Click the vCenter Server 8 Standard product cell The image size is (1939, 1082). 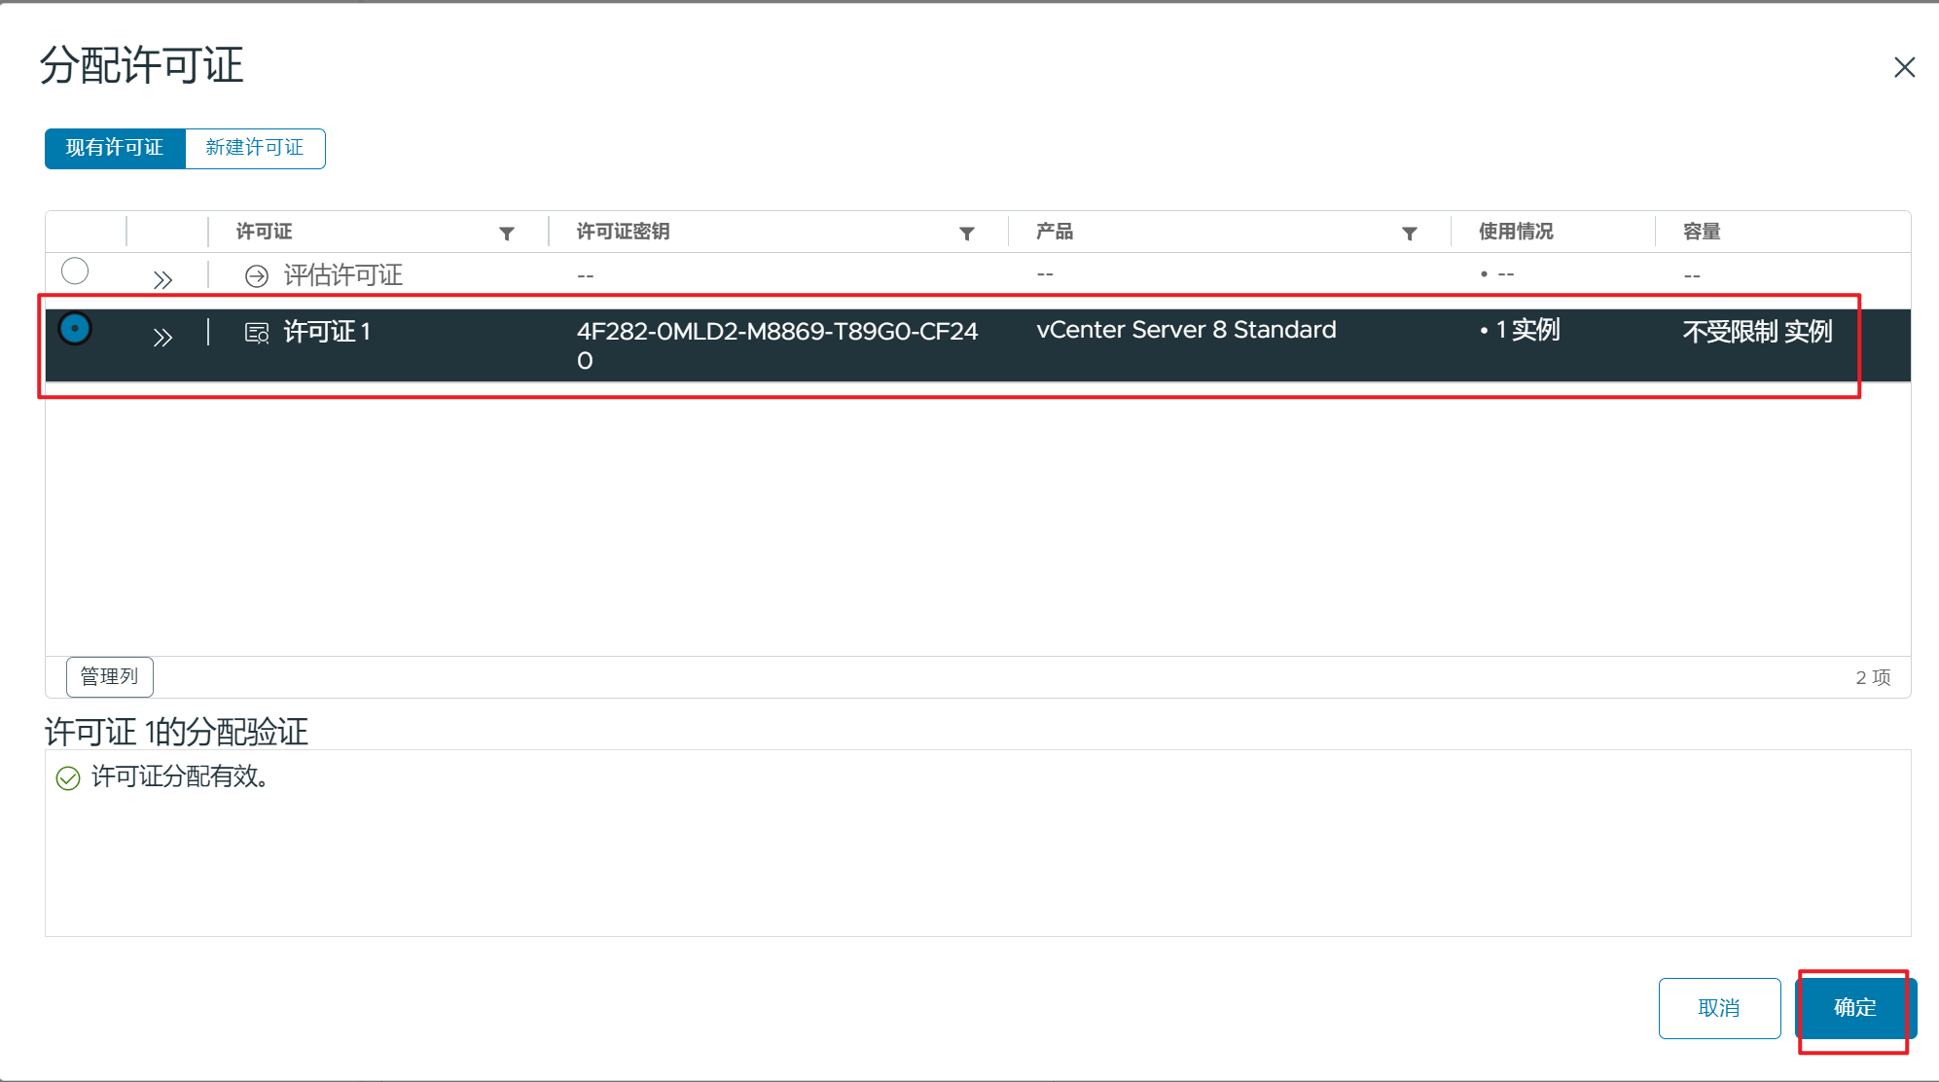click(x=1186, y=330)
